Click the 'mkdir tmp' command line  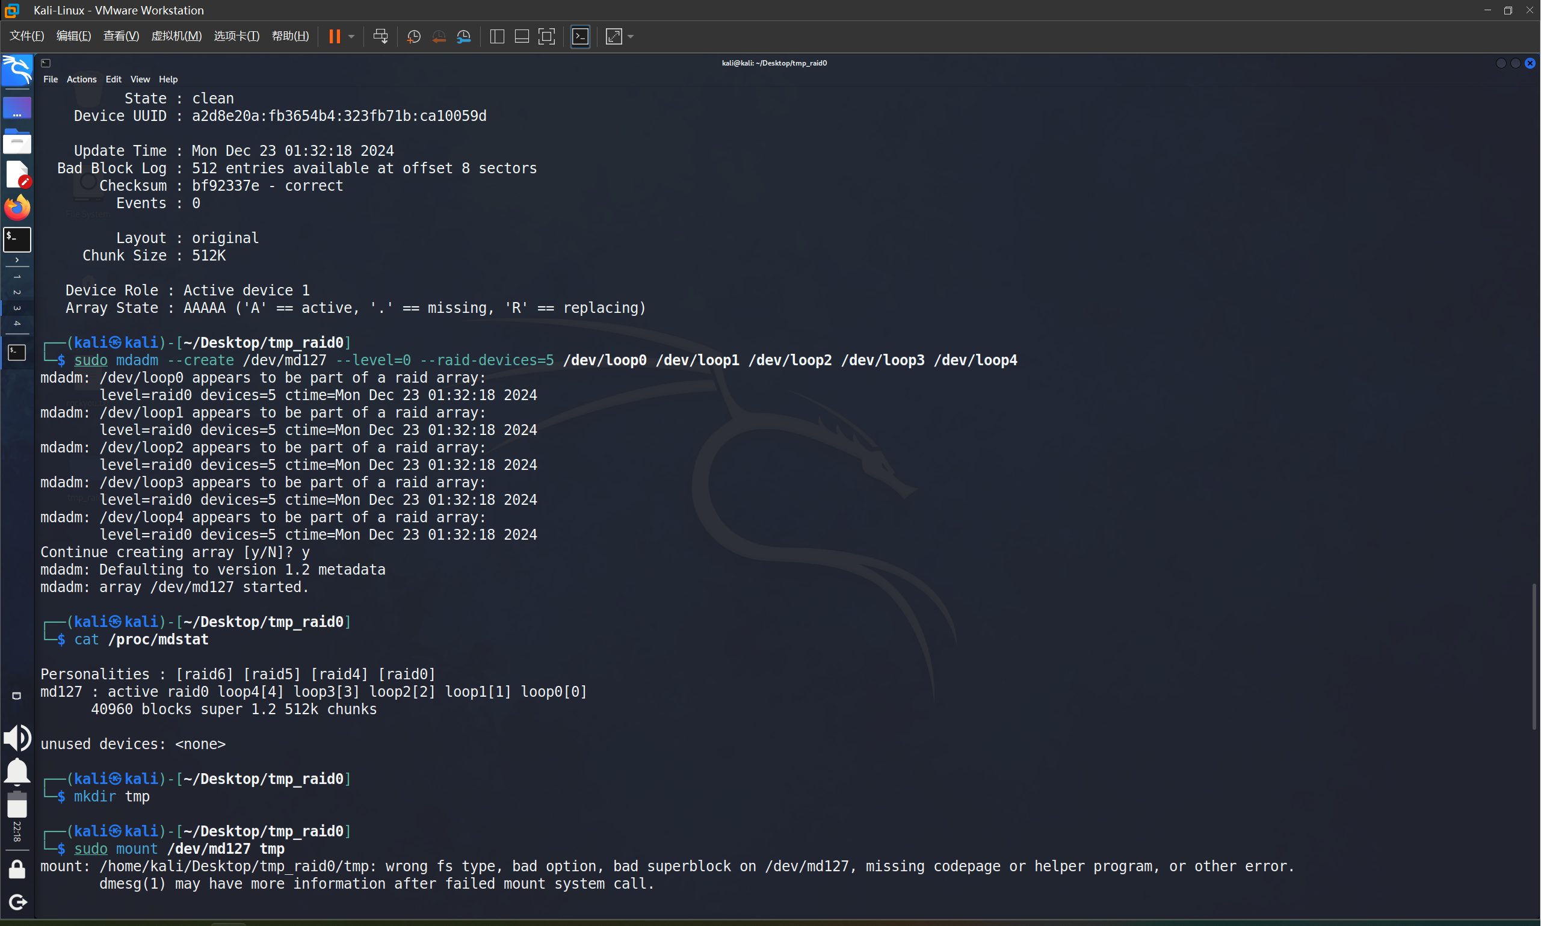112,797
